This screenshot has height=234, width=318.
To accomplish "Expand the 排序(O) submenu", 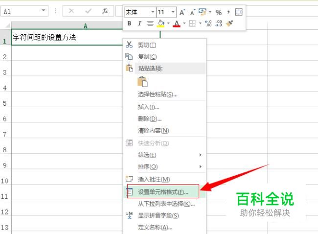I will click(165, 166).
